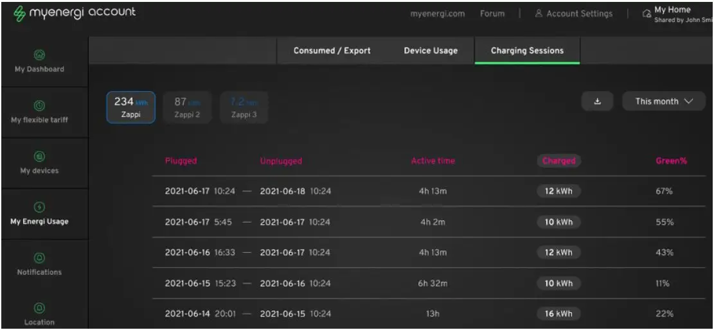The image size is (714, 330).
Task: Switch to Zappi 3 device
Action: [x=244, y=107]
